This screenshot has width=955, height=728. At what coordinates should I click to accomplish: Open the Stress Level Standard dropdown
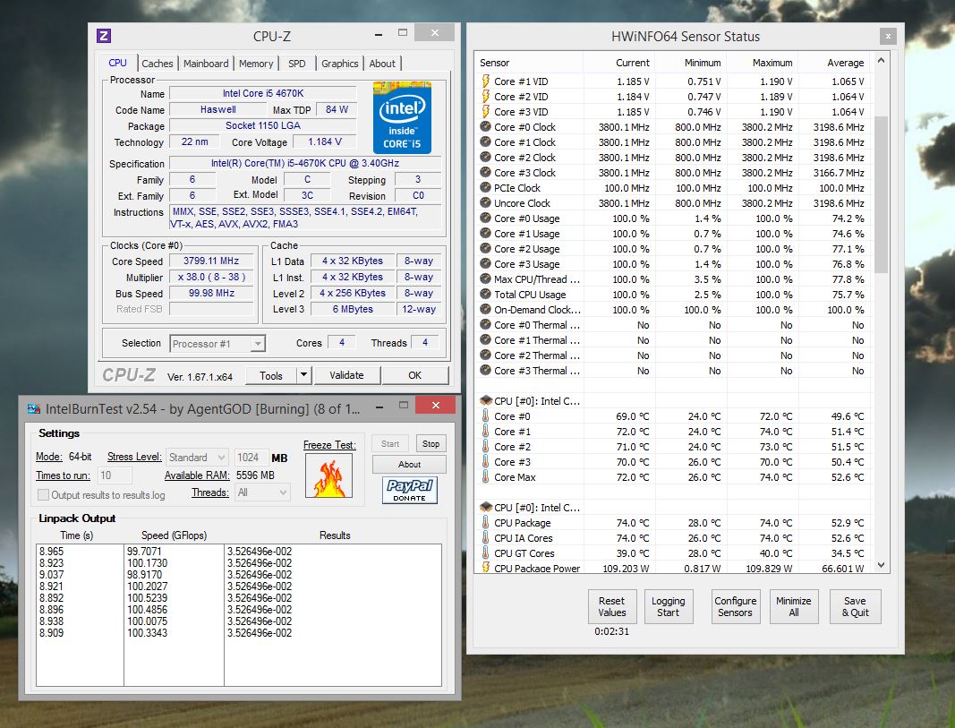tap(197, 457)
